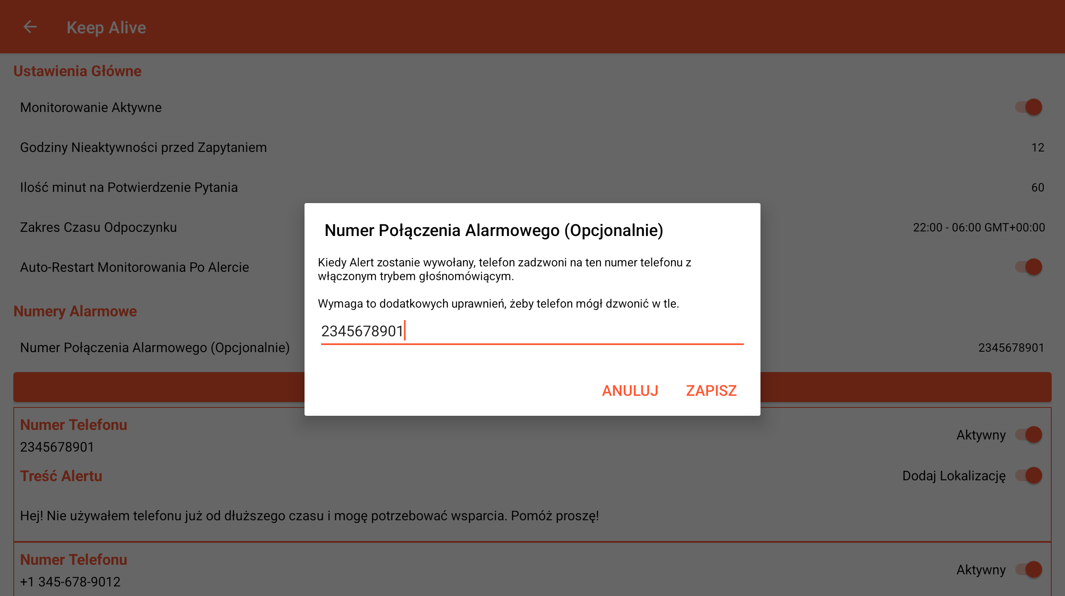Open Godziny Nieaktywności przed Zapytaniem setting
This screenshot has width=1065, height=596.
(x=144, y=147)
